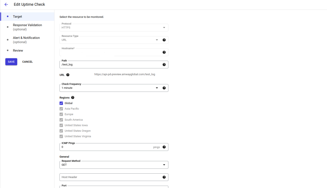Click the CANCEL button
This screenshot has height=188, width=327.
pyautogui.click(x=27, y=62)
